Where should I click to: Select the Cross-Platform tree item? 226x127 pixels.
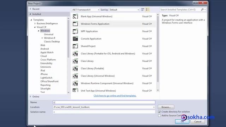48,60
